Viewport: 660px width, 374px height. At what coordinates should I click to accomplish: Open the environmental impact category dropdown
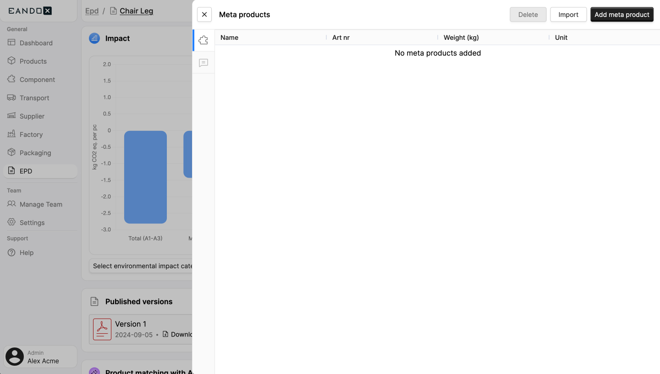tap(142, 266)
